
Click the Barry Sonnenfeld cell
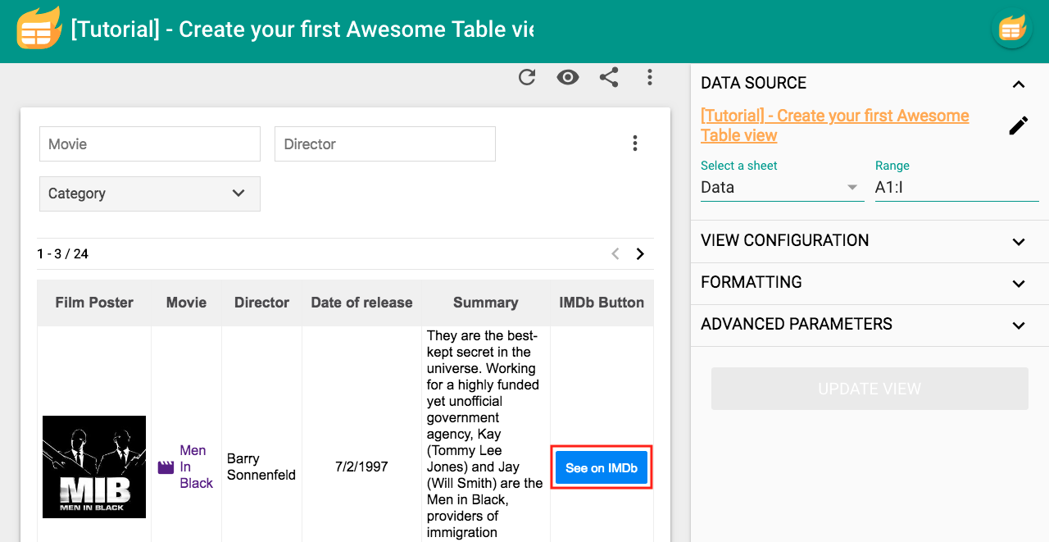(x=261, y=467)
